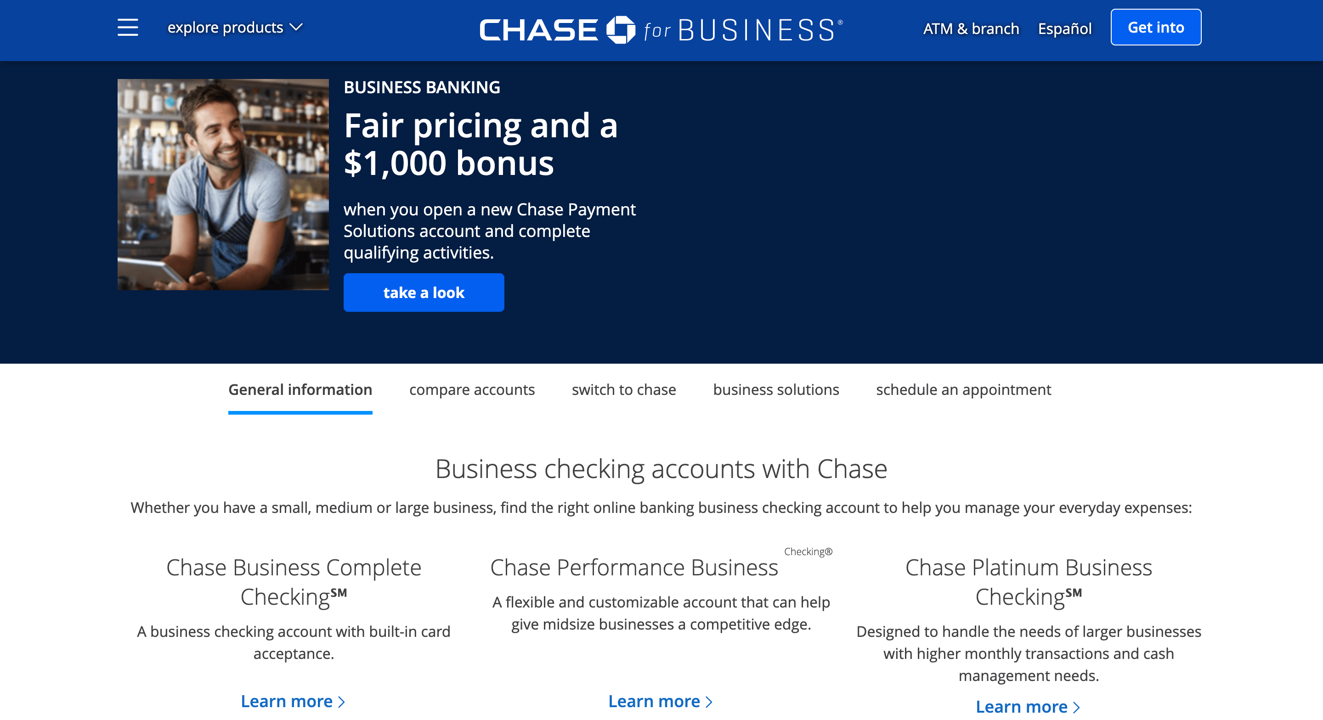Open the switch to chase tab
The height and width of the screenshot is (720, 1323).
[623, 390]
